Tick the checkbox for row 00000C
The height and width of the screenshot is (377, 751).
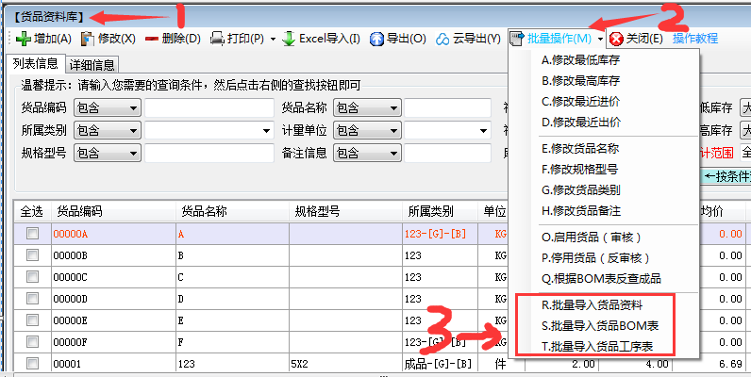point(32,277)
